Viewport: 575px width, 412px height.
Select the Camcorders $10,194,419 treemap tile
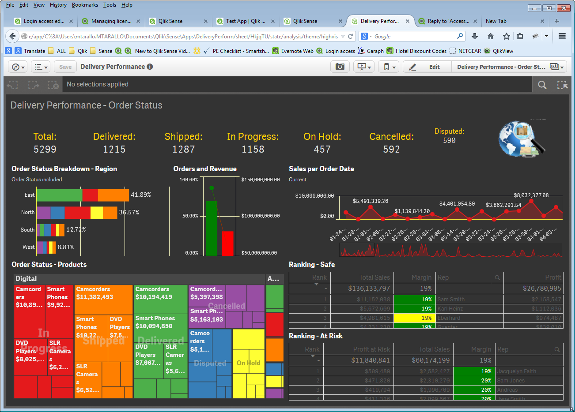160,300
